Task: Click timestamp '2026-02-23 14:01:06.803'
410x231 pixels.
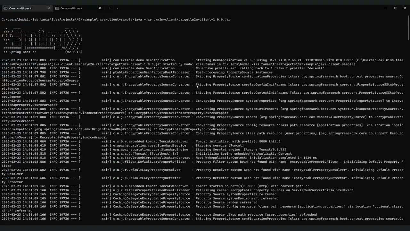Action: coord(24,60)
